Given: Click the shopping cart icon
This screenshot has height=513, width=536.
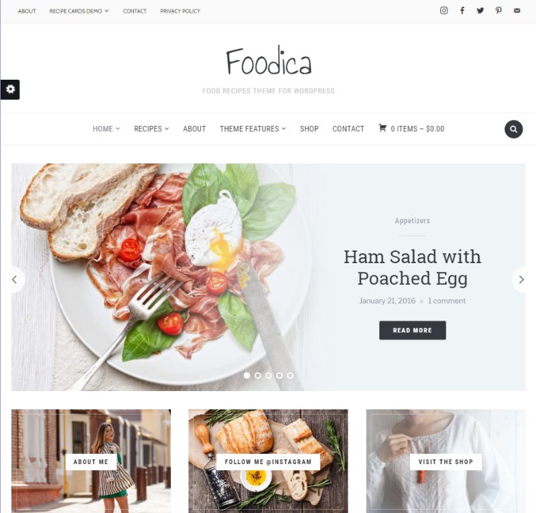Looking at the screenshot, I should [x=383, y=128].
